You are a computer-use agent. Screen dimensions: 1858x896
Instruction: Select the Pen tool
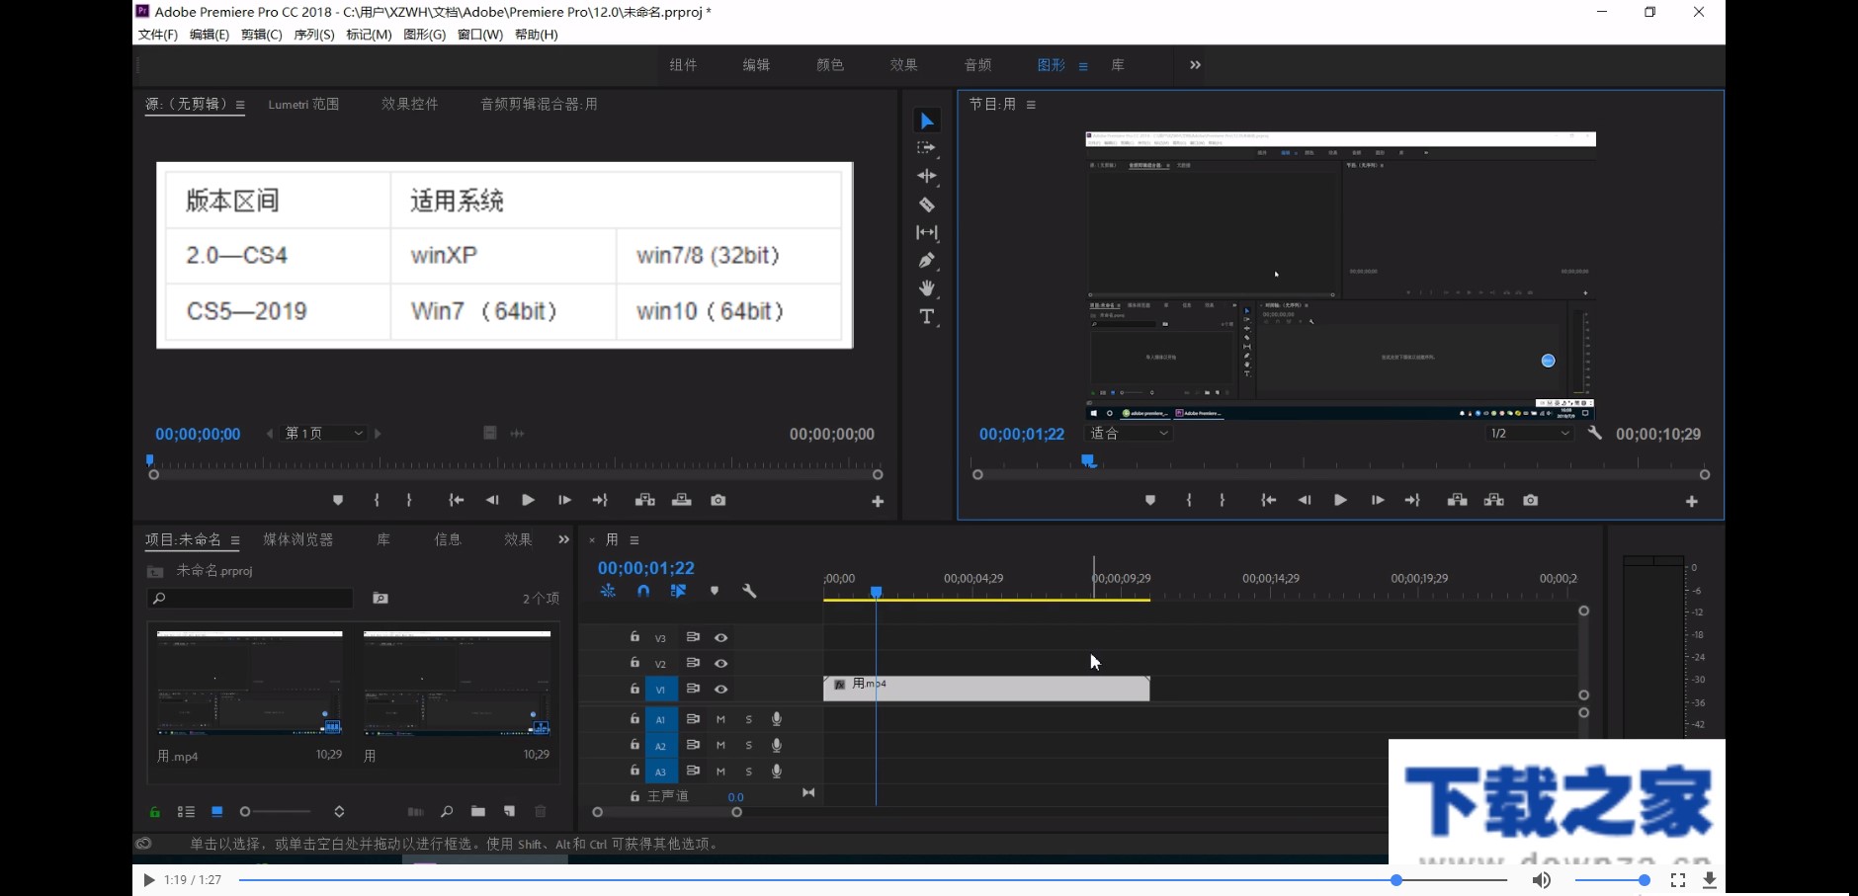pos(926,261)
